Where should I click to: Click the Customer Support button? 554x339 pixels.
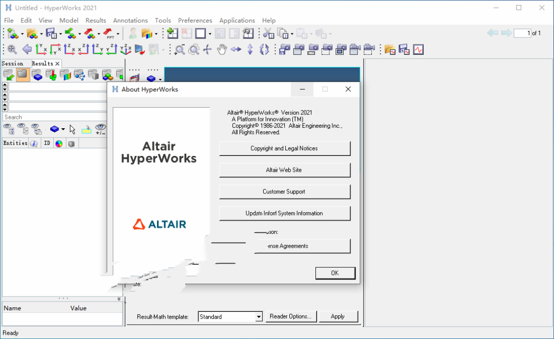[x=285, y=192]
